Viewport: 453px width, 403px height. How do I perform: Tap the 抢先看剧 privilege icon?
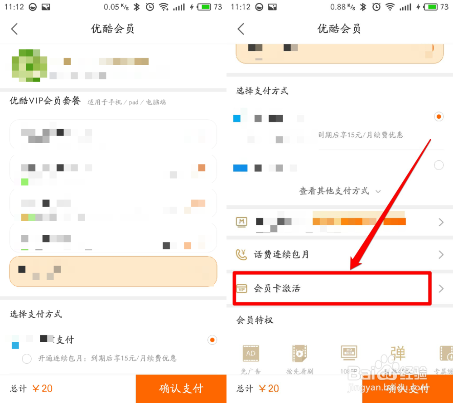coord(299,353)
